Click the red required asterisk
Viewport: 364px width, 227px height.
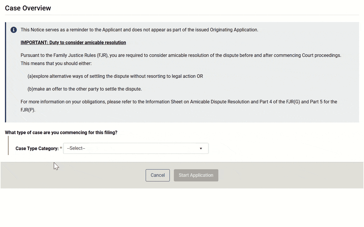click(x=61, y=149)
